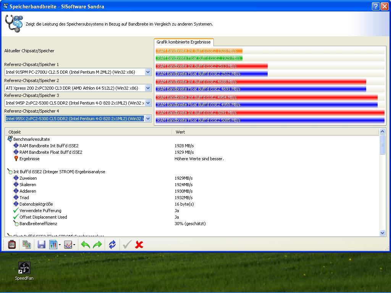Go back with the green left arrow
391x293 pixels.
86,245
